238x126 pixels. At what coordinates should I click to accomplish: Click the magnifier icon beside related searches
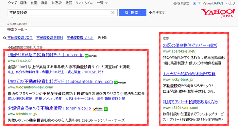[5, 38]
